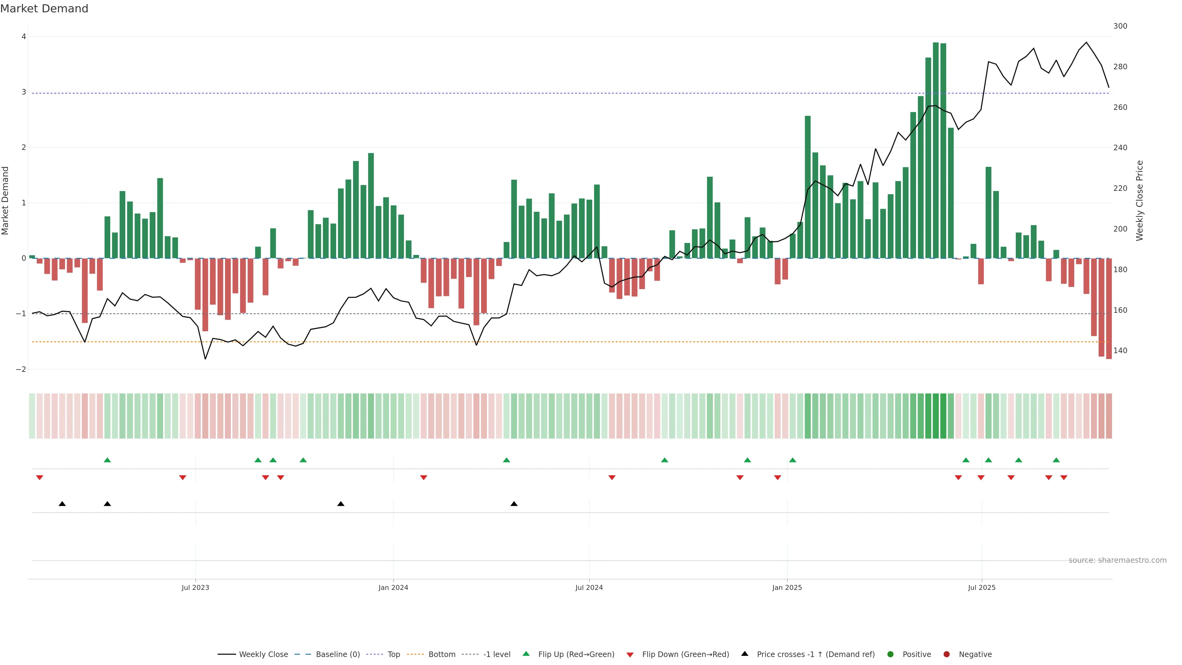Screen dimensions: 1182x665
Task: Click the darkest green heatmap strip cell
Action: pos(936,416)
